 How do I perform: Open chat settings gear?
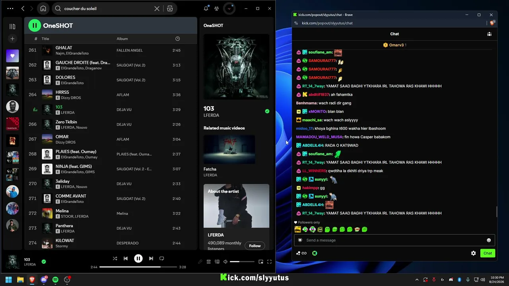[x=473, y=253]
